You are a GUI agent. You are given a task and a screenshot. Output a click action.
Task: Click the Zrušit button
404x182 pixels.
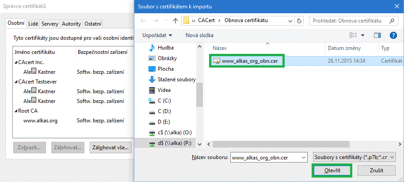pyautogui.click(x=376, y=171)
